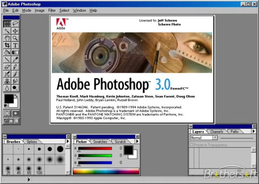Collapse the Picker palette with zoom box
This screenshot has height=184, width=259.
tap(138, 136)
